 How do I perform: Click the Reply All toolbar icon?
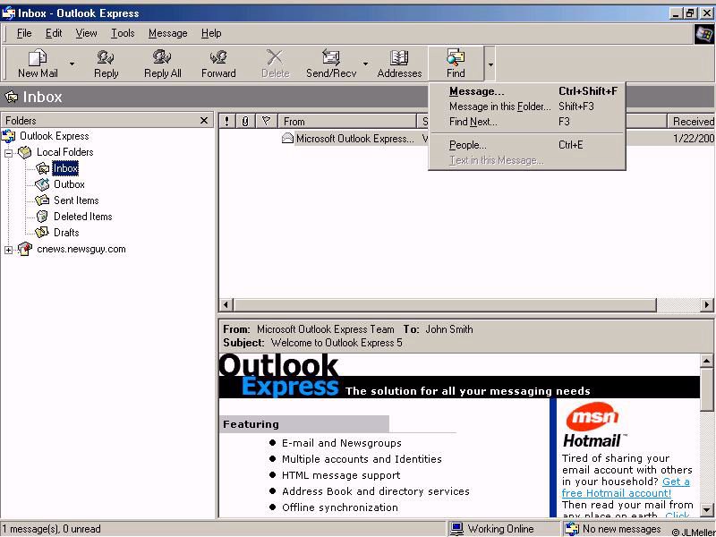[x=162, y=63]
